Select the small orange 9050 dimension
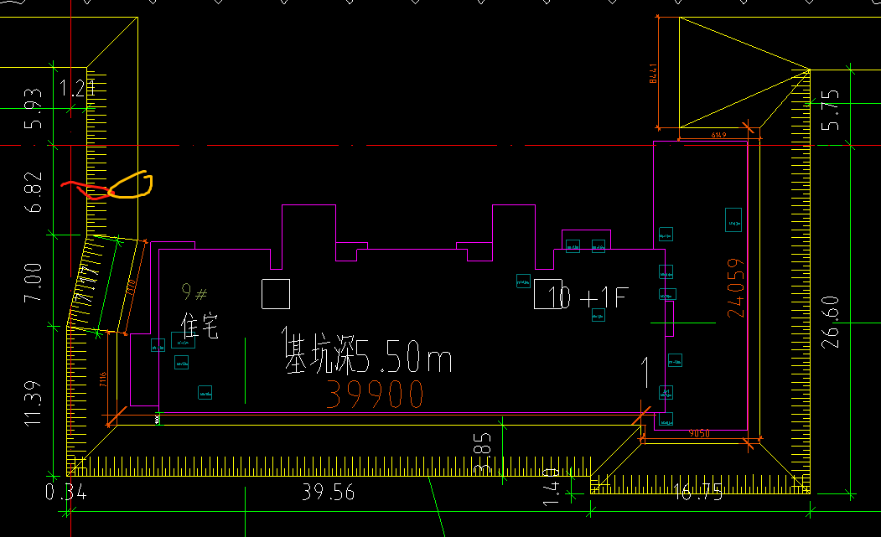This screenshot has width=881, height=537. pyautogui.click(x=699, y=434)
